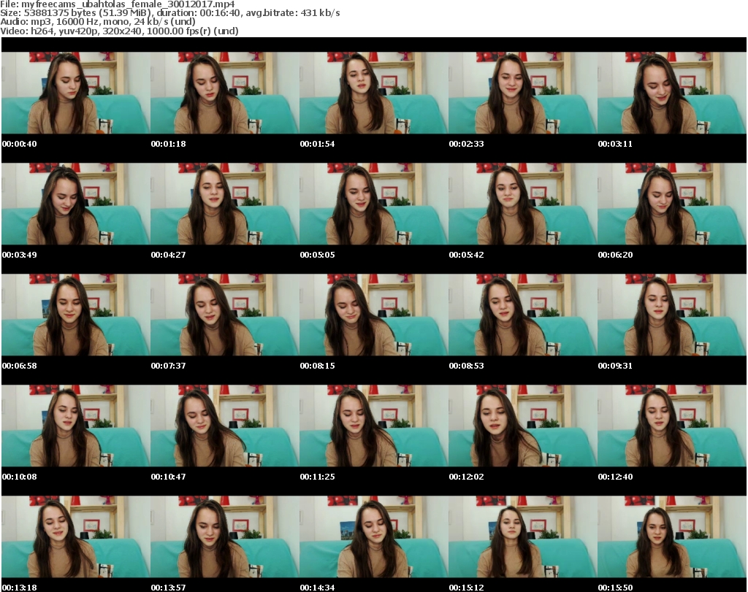The height and width of the screenshot is (592, 748).
Task: Click the 00:03:49 timestamp label
Action: 20,255
